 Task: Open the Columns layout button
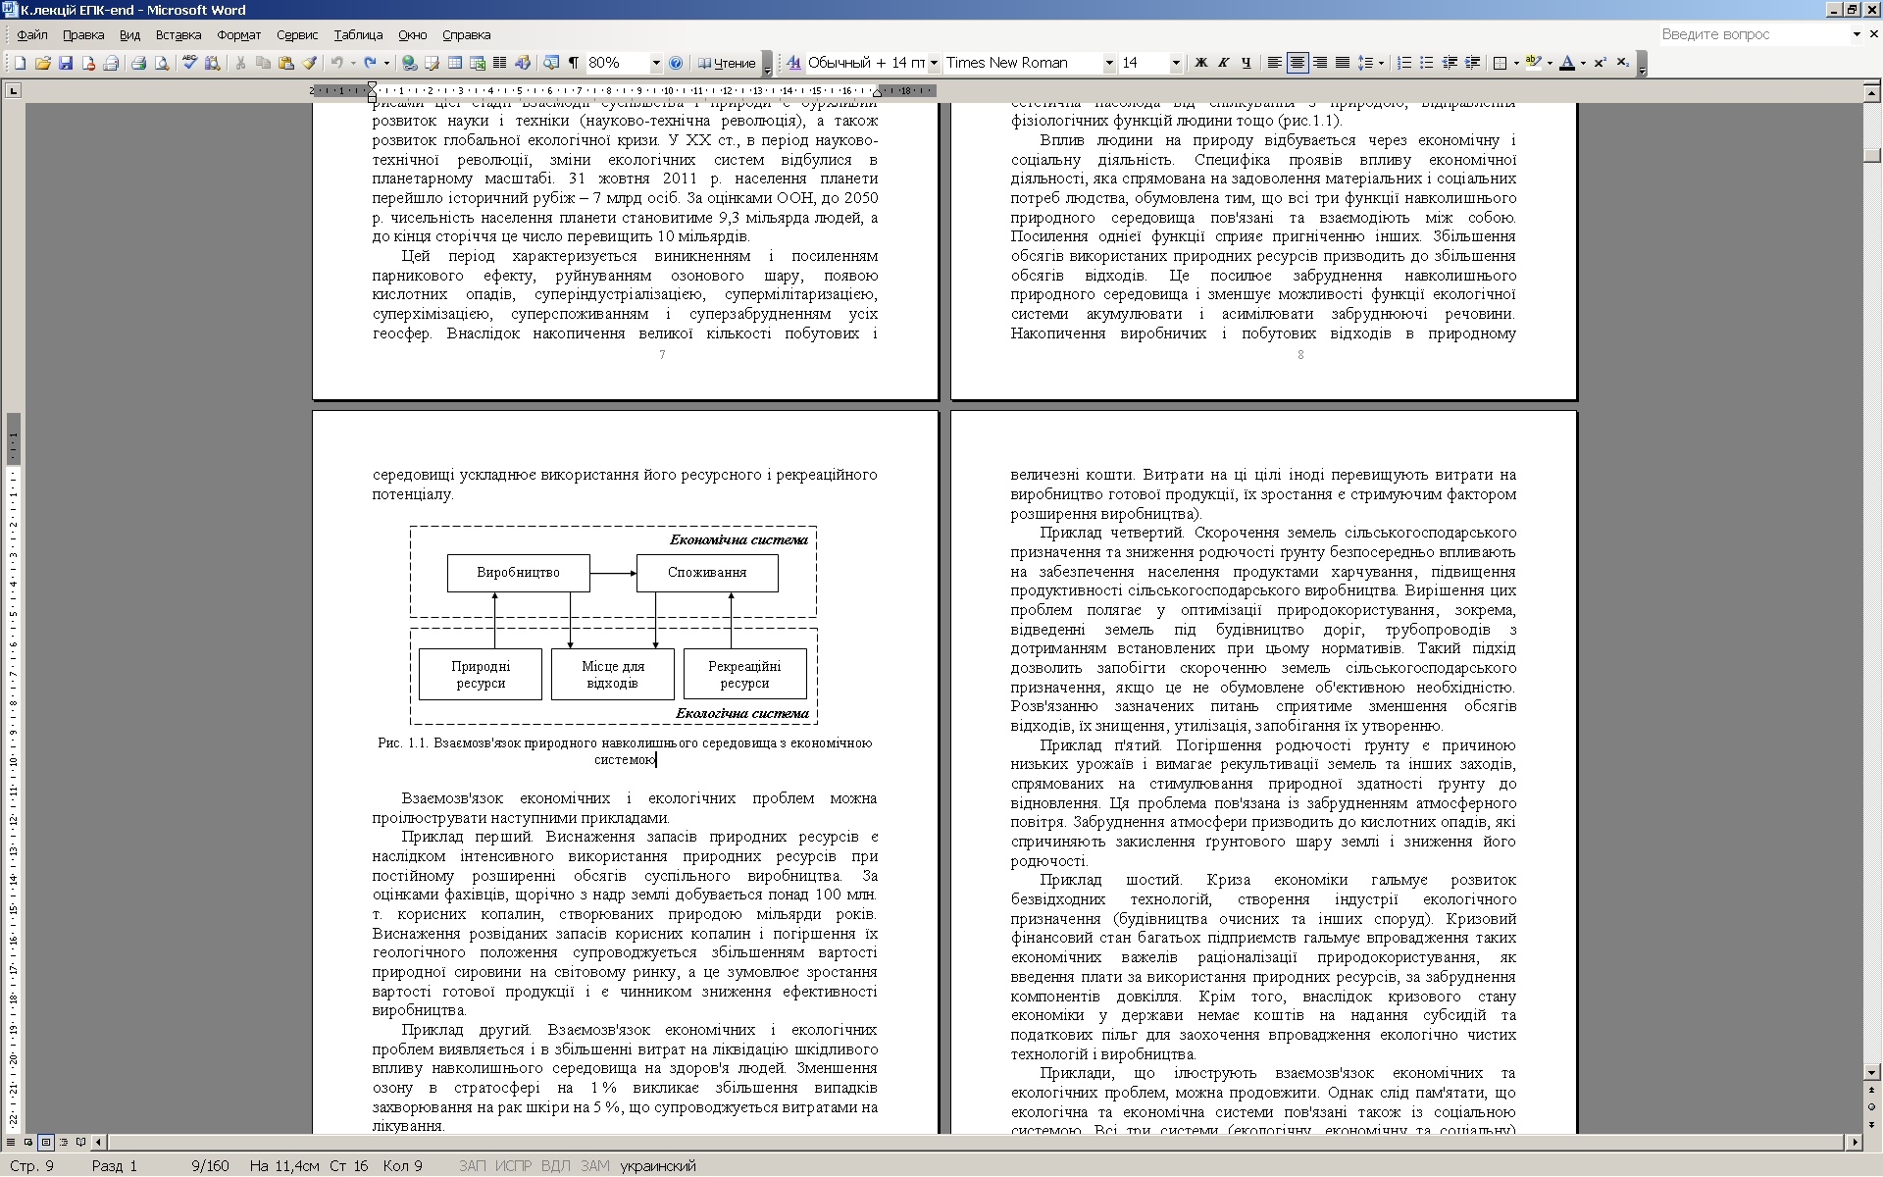pyautogui.click(x=499, y=63)
